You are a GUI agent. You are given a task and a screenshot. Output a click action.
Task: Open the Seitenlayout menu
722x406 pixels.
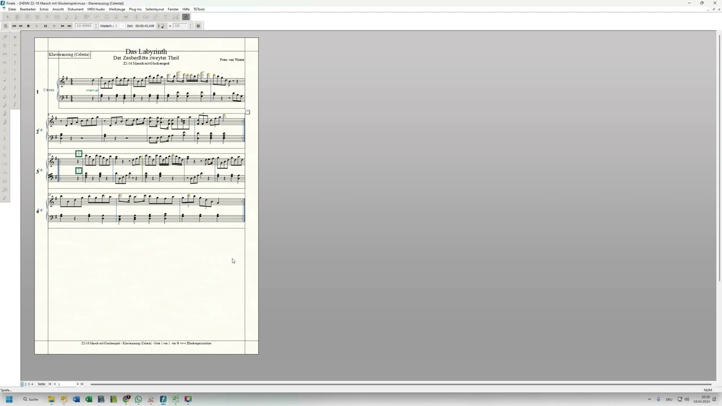pos(155,9)
